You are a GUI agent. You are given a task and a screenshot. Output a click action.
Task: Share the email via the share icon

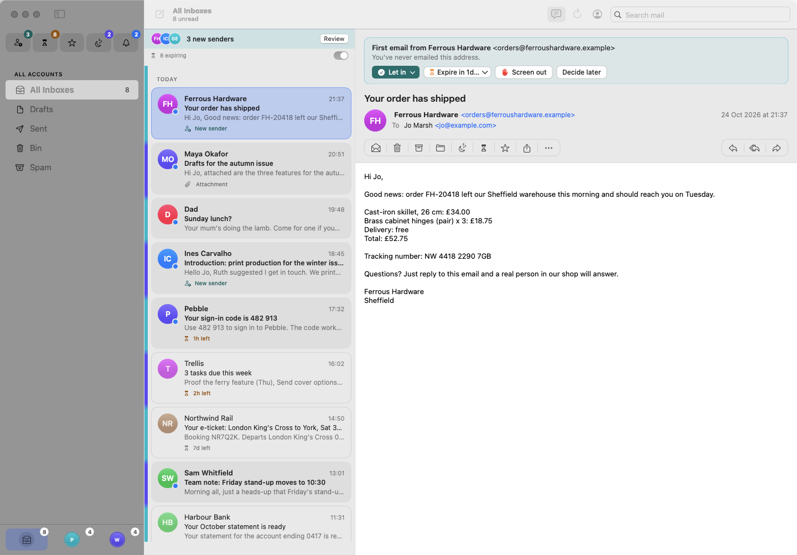(527, 148)
